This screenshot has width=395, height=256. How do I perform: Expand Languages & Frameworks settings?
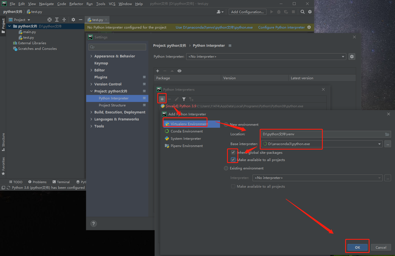click(91, 119)
